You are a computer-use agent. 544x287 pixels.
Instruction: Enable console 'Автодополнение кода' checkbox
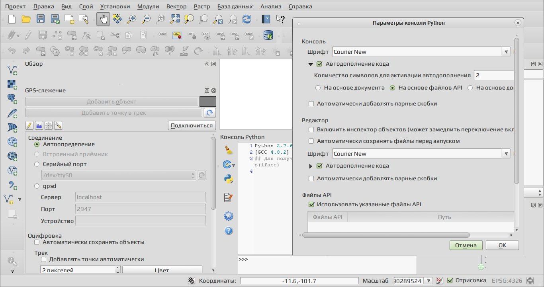point(319,64)
